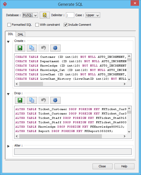Click the Drop SQL horizontal scrollbar thumb
The image size is (141, 175).
[x=61, y=136]
